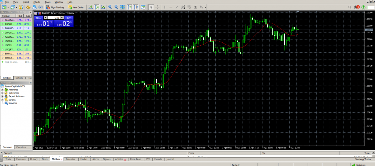Expand Expert Advisors in Navigator
The image size is (375, 166).
click(3, 96)
